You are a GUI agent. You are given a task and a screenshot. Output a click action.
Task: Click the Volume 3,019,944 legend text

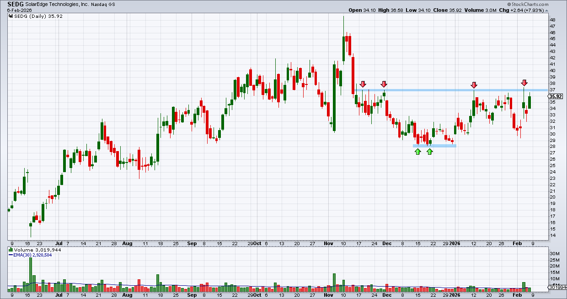point(37,250)
